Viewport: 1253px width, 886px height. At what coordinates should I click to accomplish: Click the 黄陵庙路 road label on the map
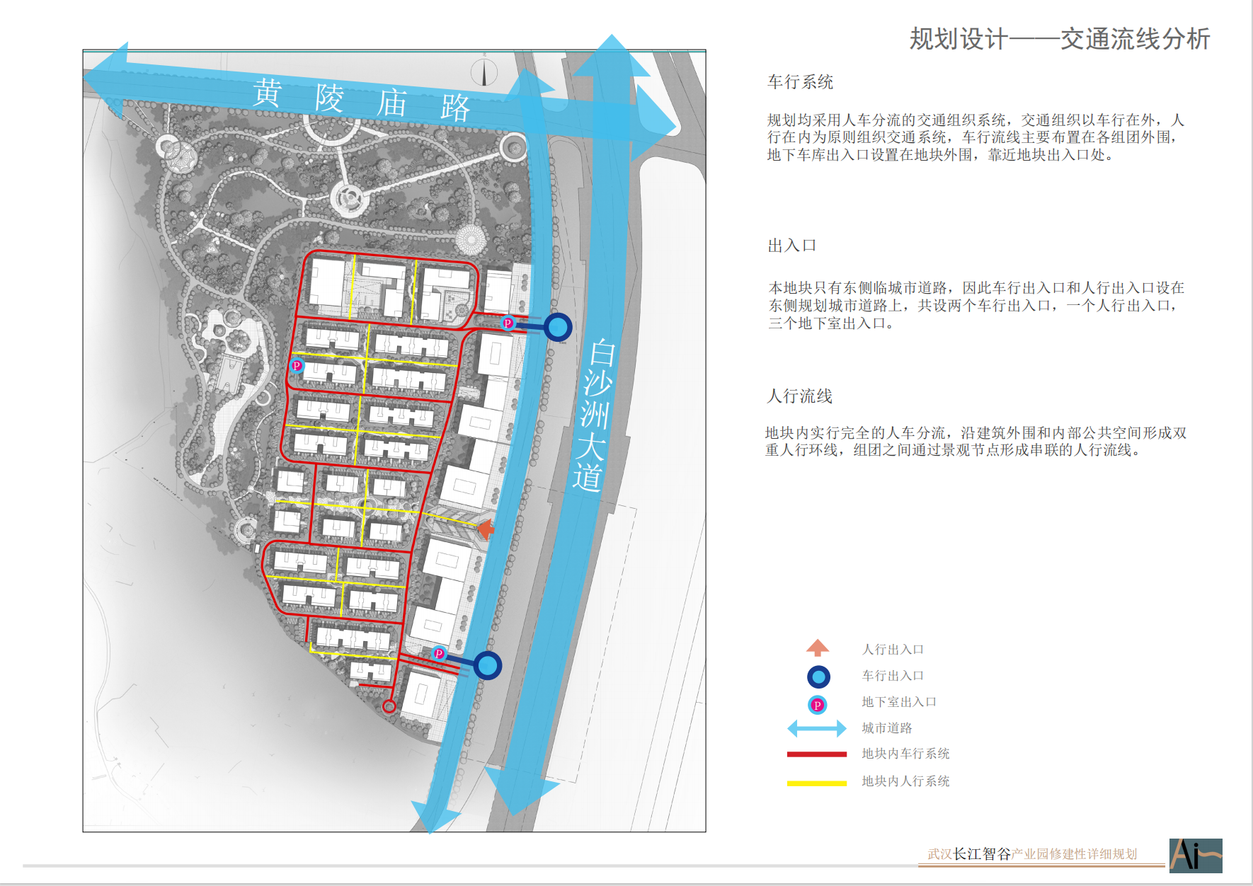[x=361, y=100]
